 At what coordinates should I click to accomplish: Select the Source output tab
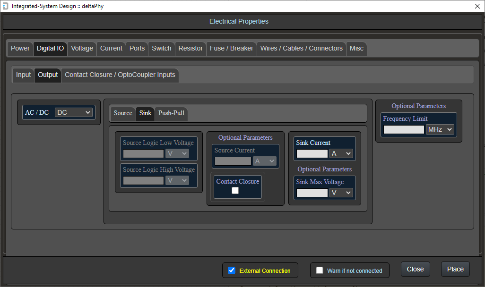click(x=123, y=113)
